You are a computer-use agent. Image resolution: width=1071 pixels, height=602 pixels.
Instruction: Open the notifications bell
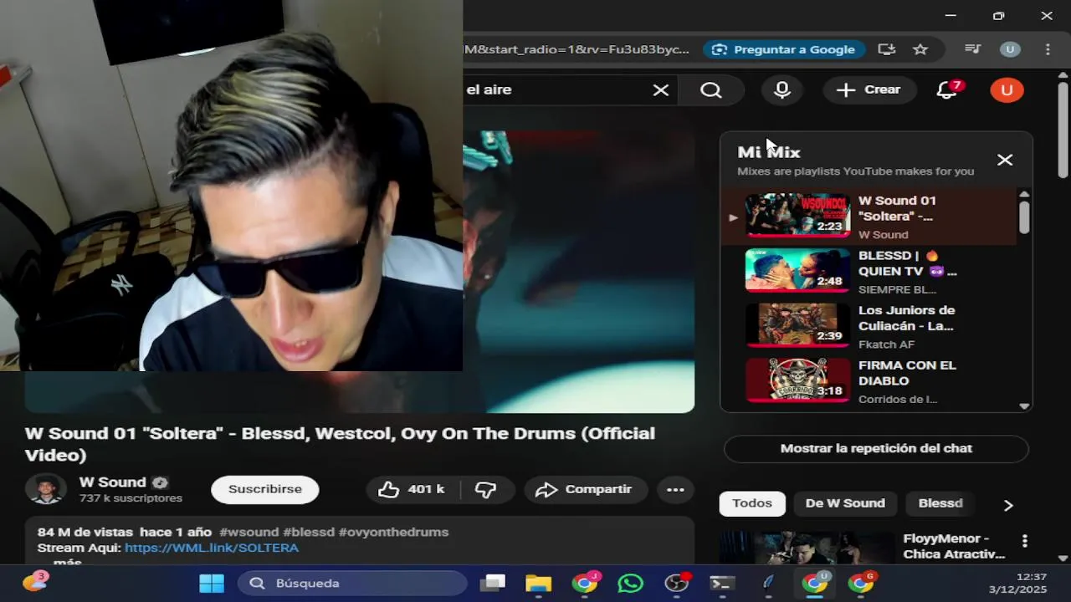click(947, 90)
